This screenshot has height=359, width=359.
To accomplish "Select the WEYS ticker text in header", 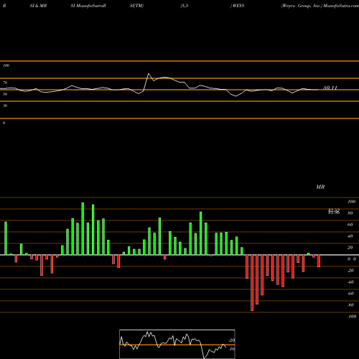I will pyautogui.click(x=238, y=6).
